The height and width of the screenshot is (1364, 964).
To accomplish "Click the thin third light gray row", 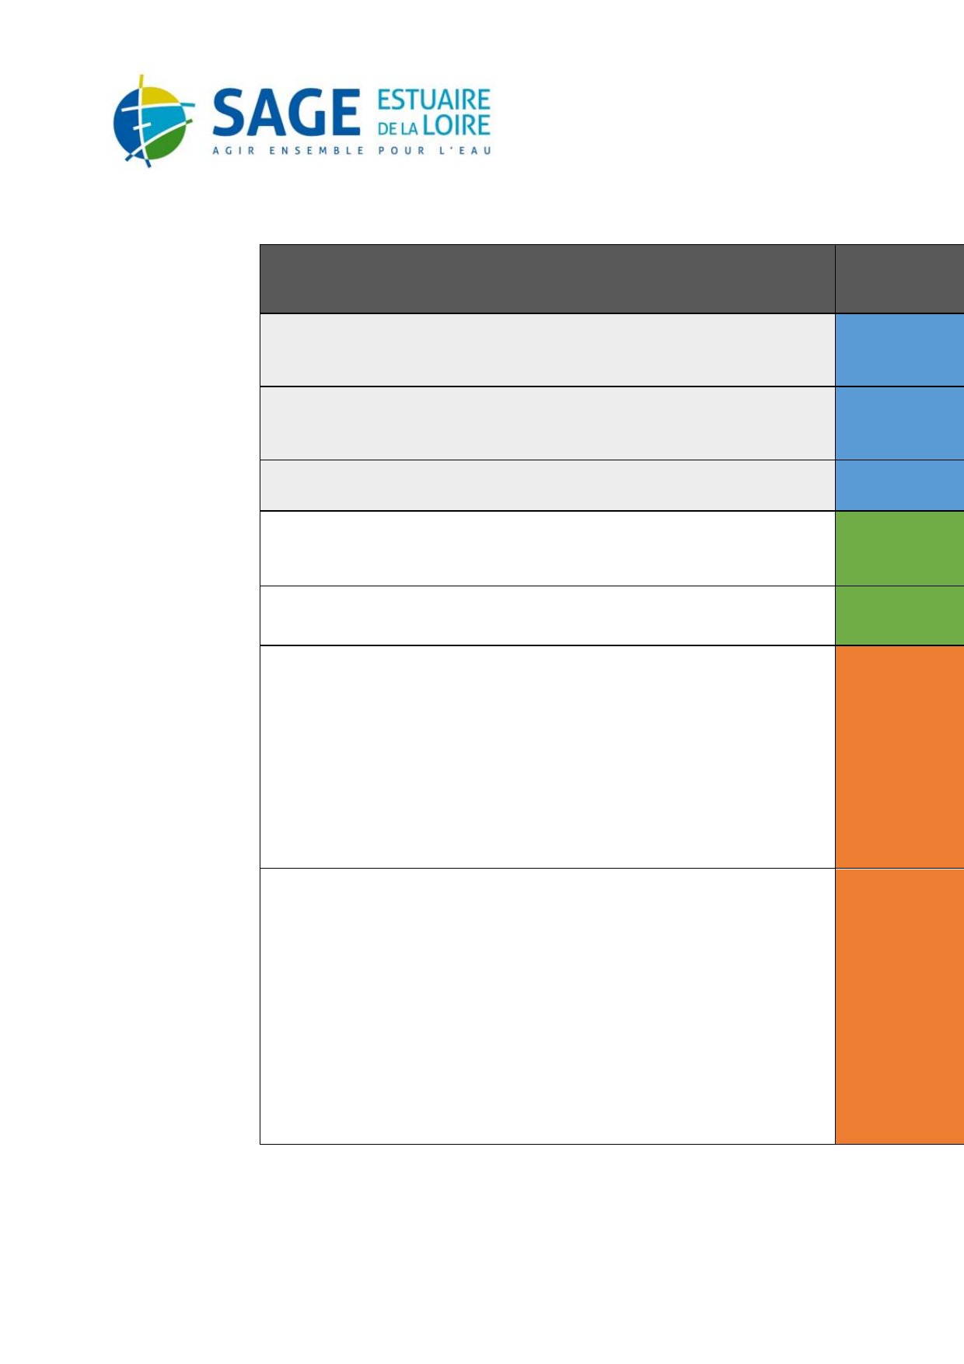I will 547,485.
